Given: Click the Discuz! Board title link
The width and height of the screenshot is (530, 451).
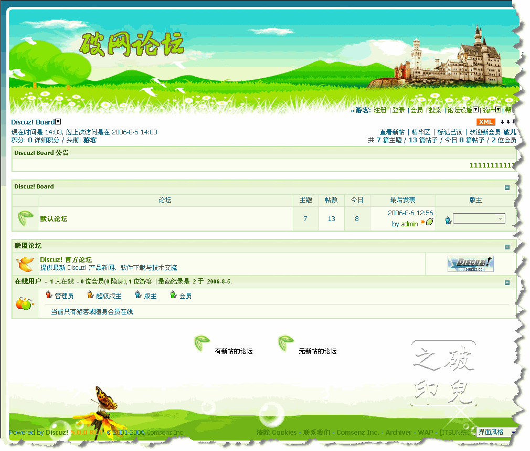Looking at the screenshot, I should [x=33, y=122].
